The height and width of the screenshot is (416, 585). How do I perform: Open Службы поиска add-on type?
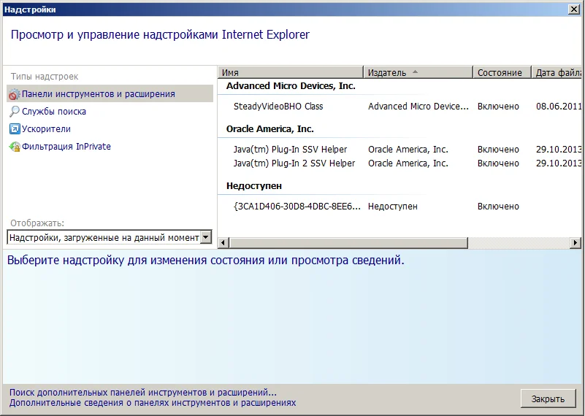pos(54,112)
